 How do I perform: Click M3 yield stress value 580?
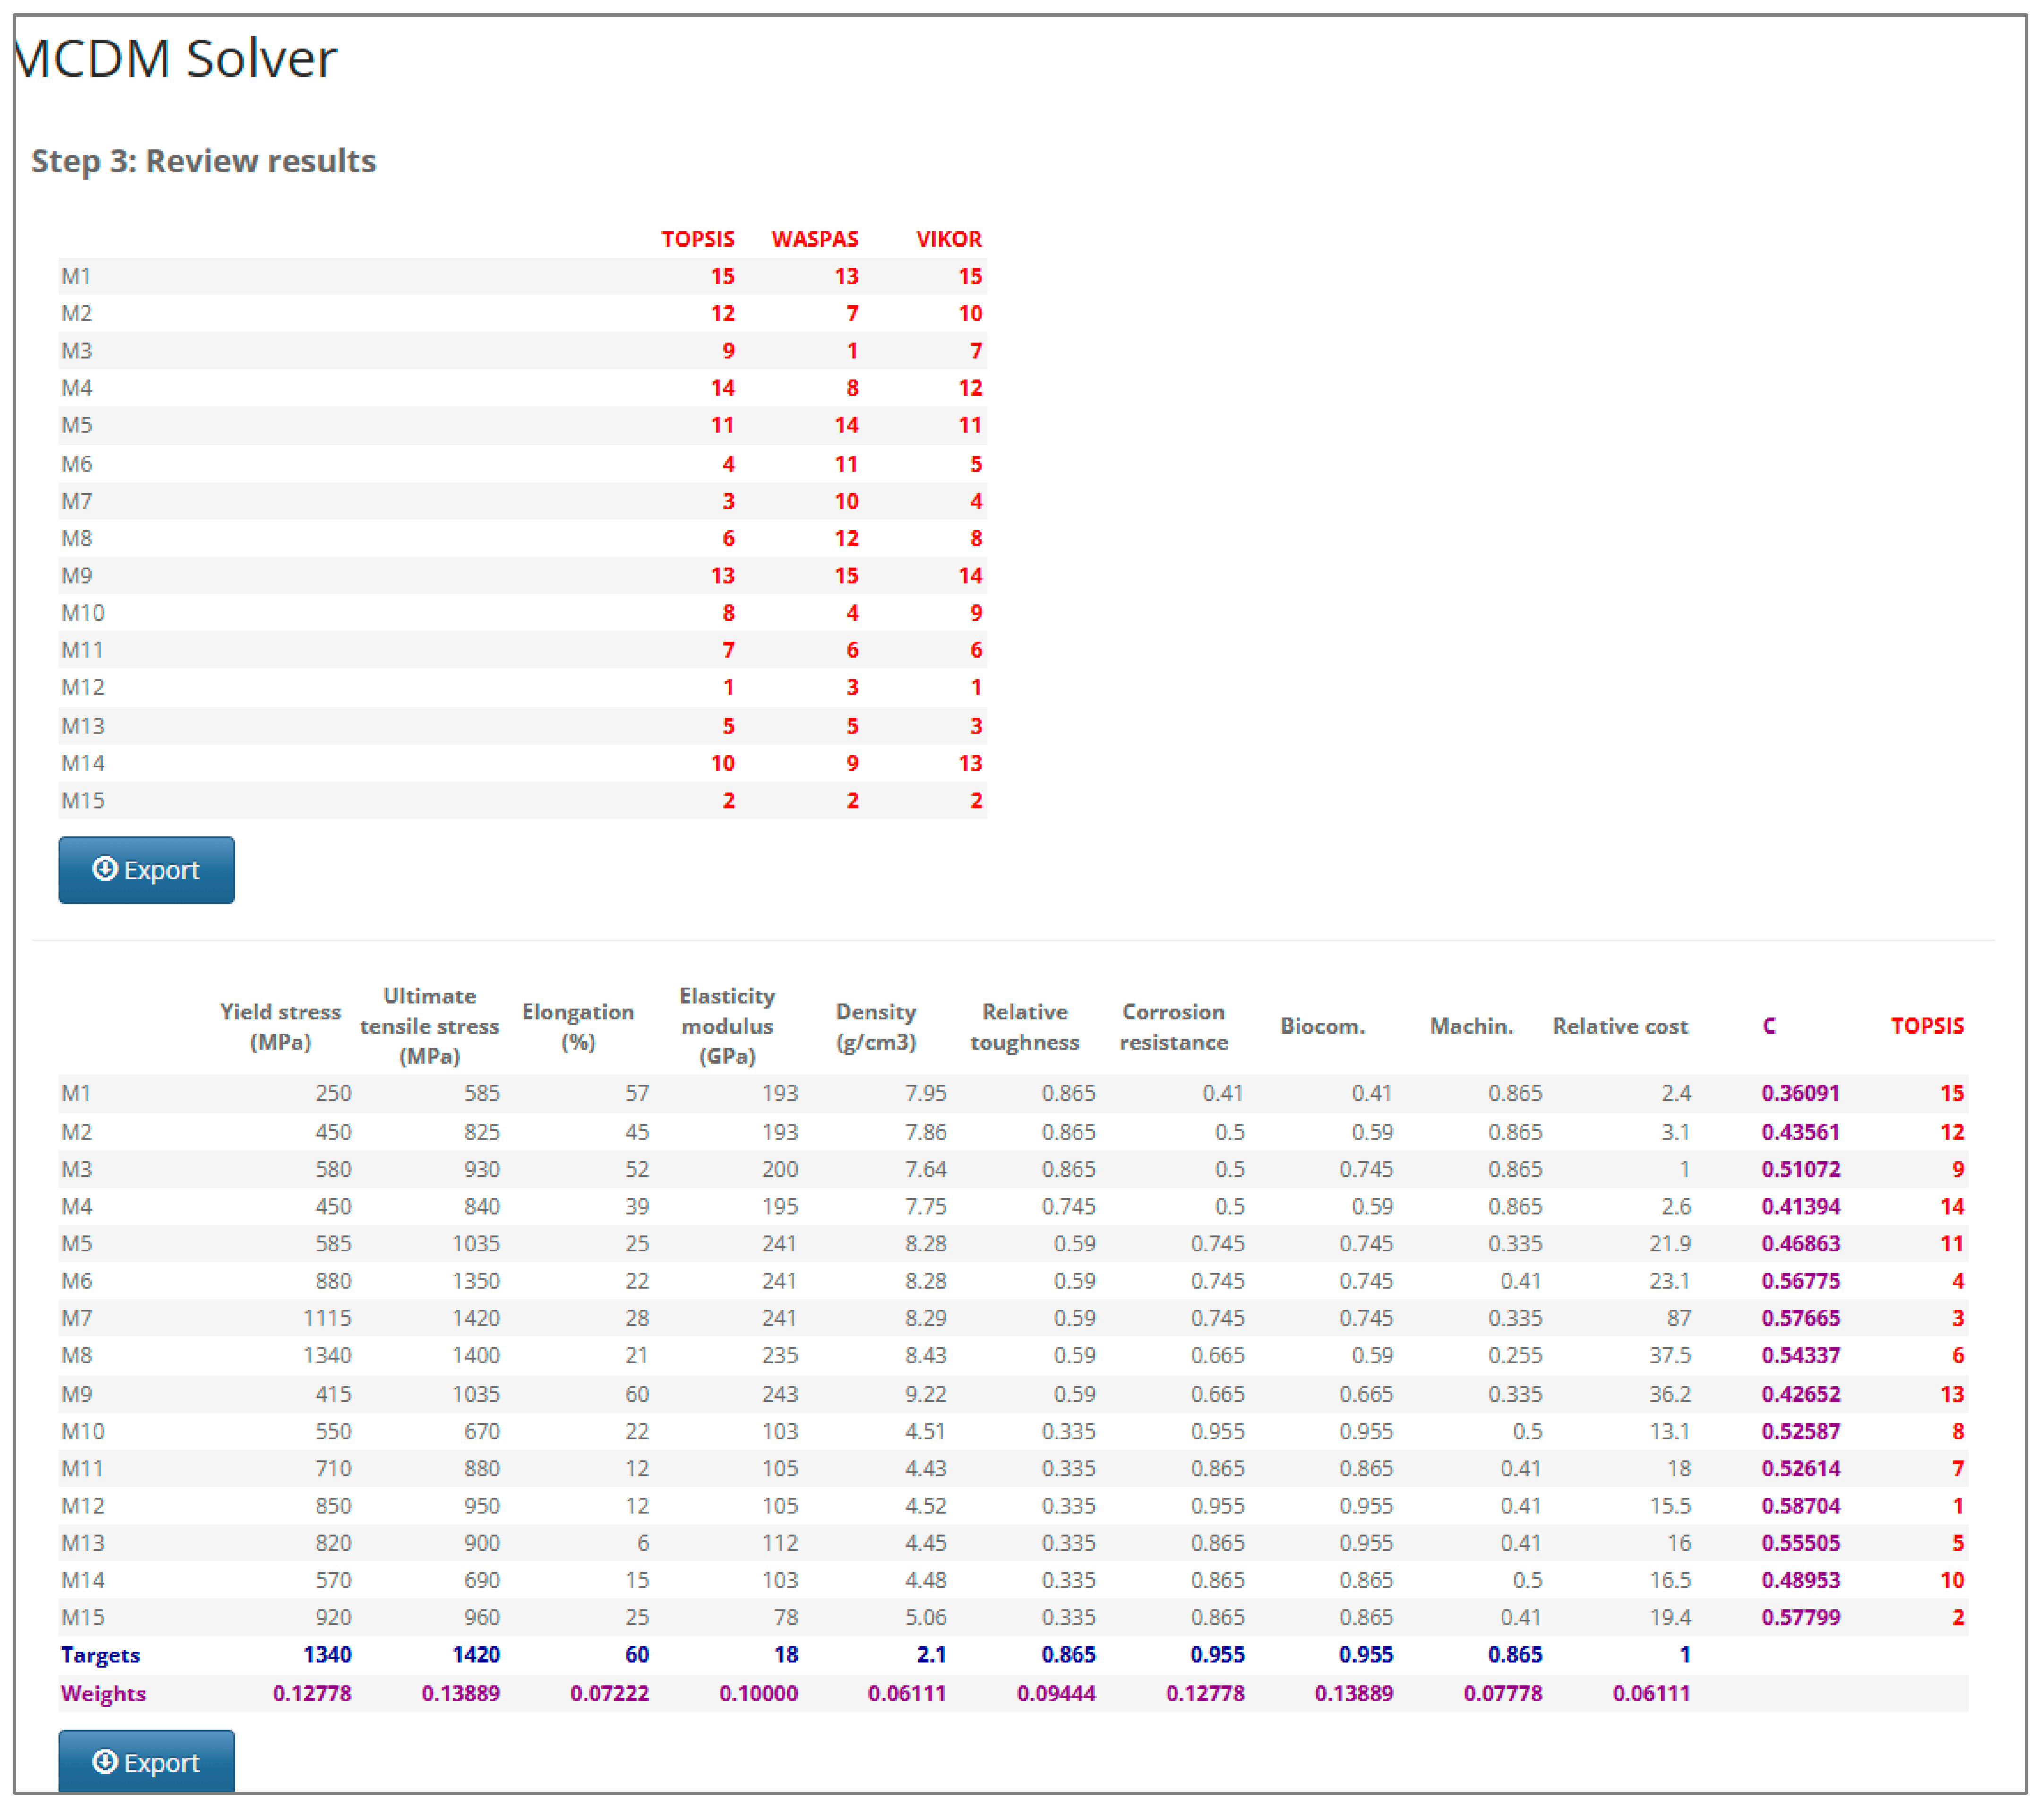(x=333, y=1169)
